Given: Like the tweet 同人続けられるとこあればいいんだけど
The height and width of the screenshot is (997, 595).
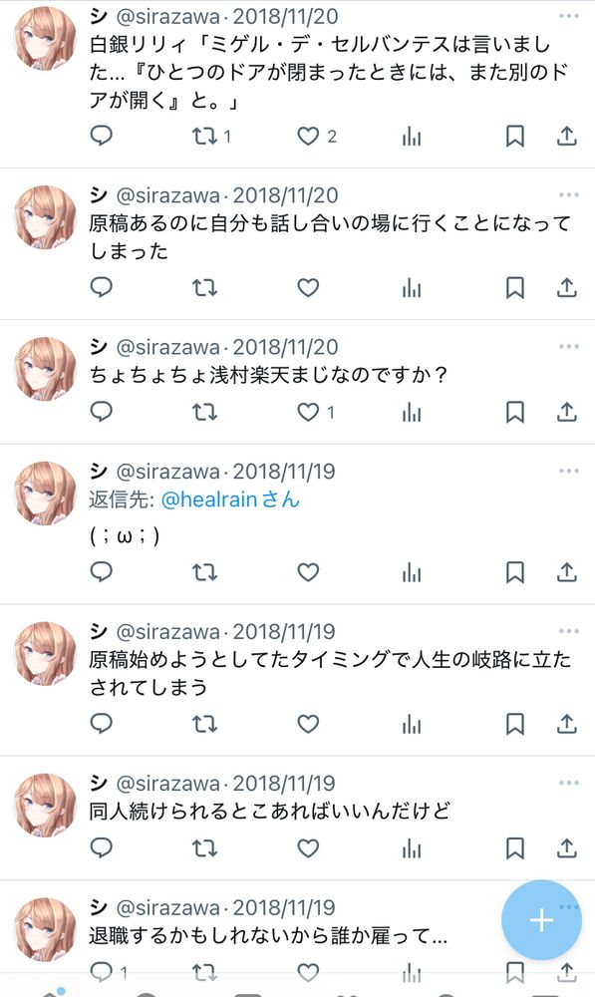Looking at the screenshot, I should coord(308,848).
